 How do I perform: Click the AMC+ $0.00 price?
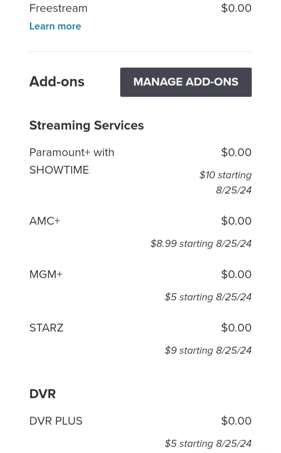click(236, 221)
